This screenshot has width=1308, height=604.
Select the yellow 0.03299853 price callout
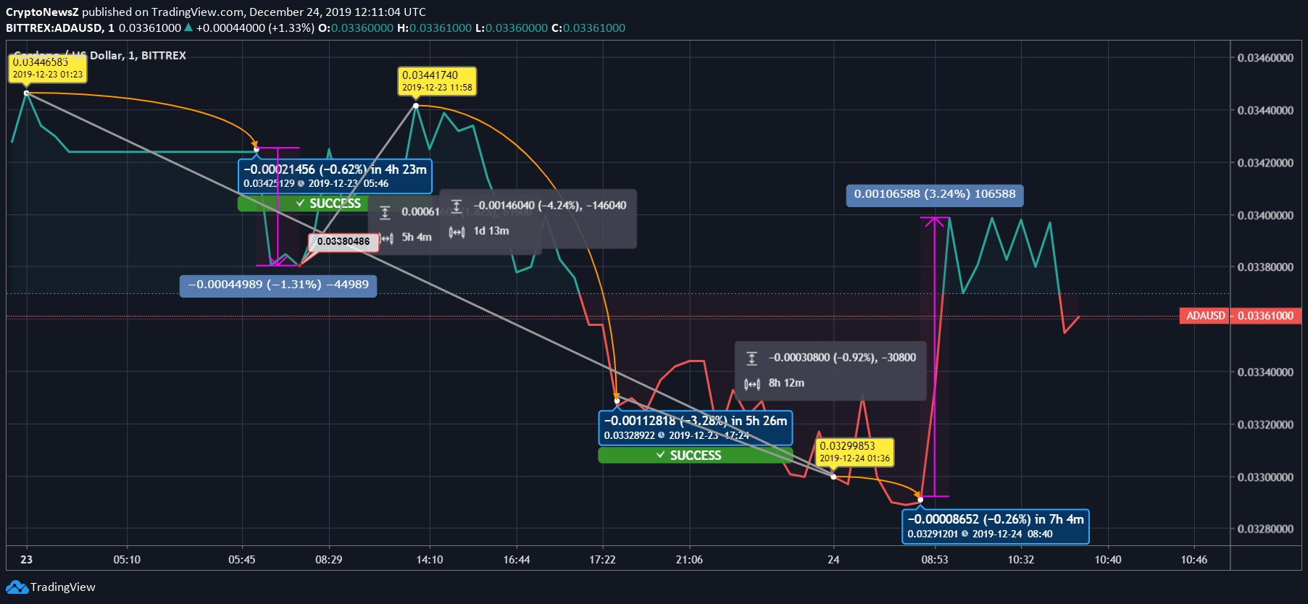tap(854, 452)
